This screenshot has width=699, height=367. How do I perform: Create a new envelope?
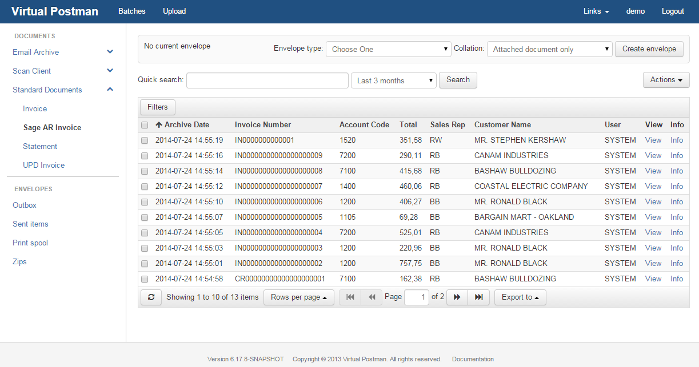(x=649, y=49)
